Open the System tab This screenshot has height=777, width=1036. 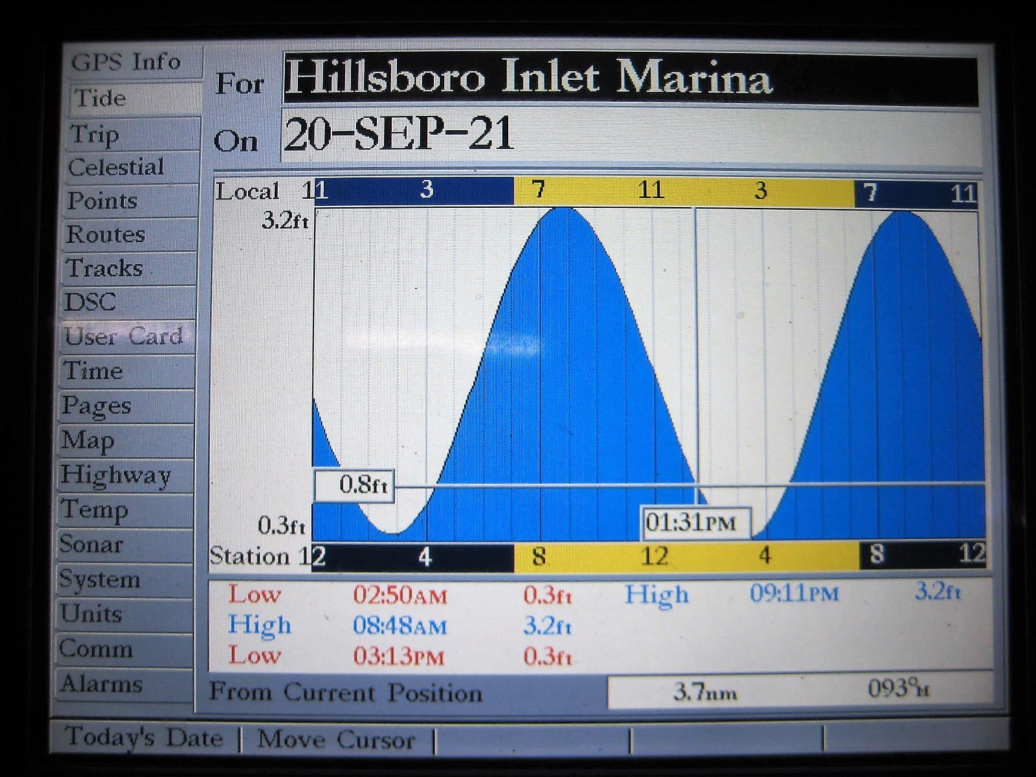[x=125, y=579]
